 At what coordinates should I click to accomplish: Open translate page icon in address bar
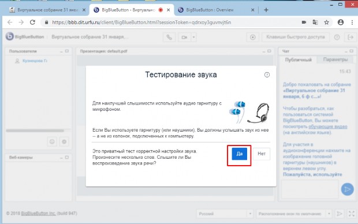pos(315,22)
